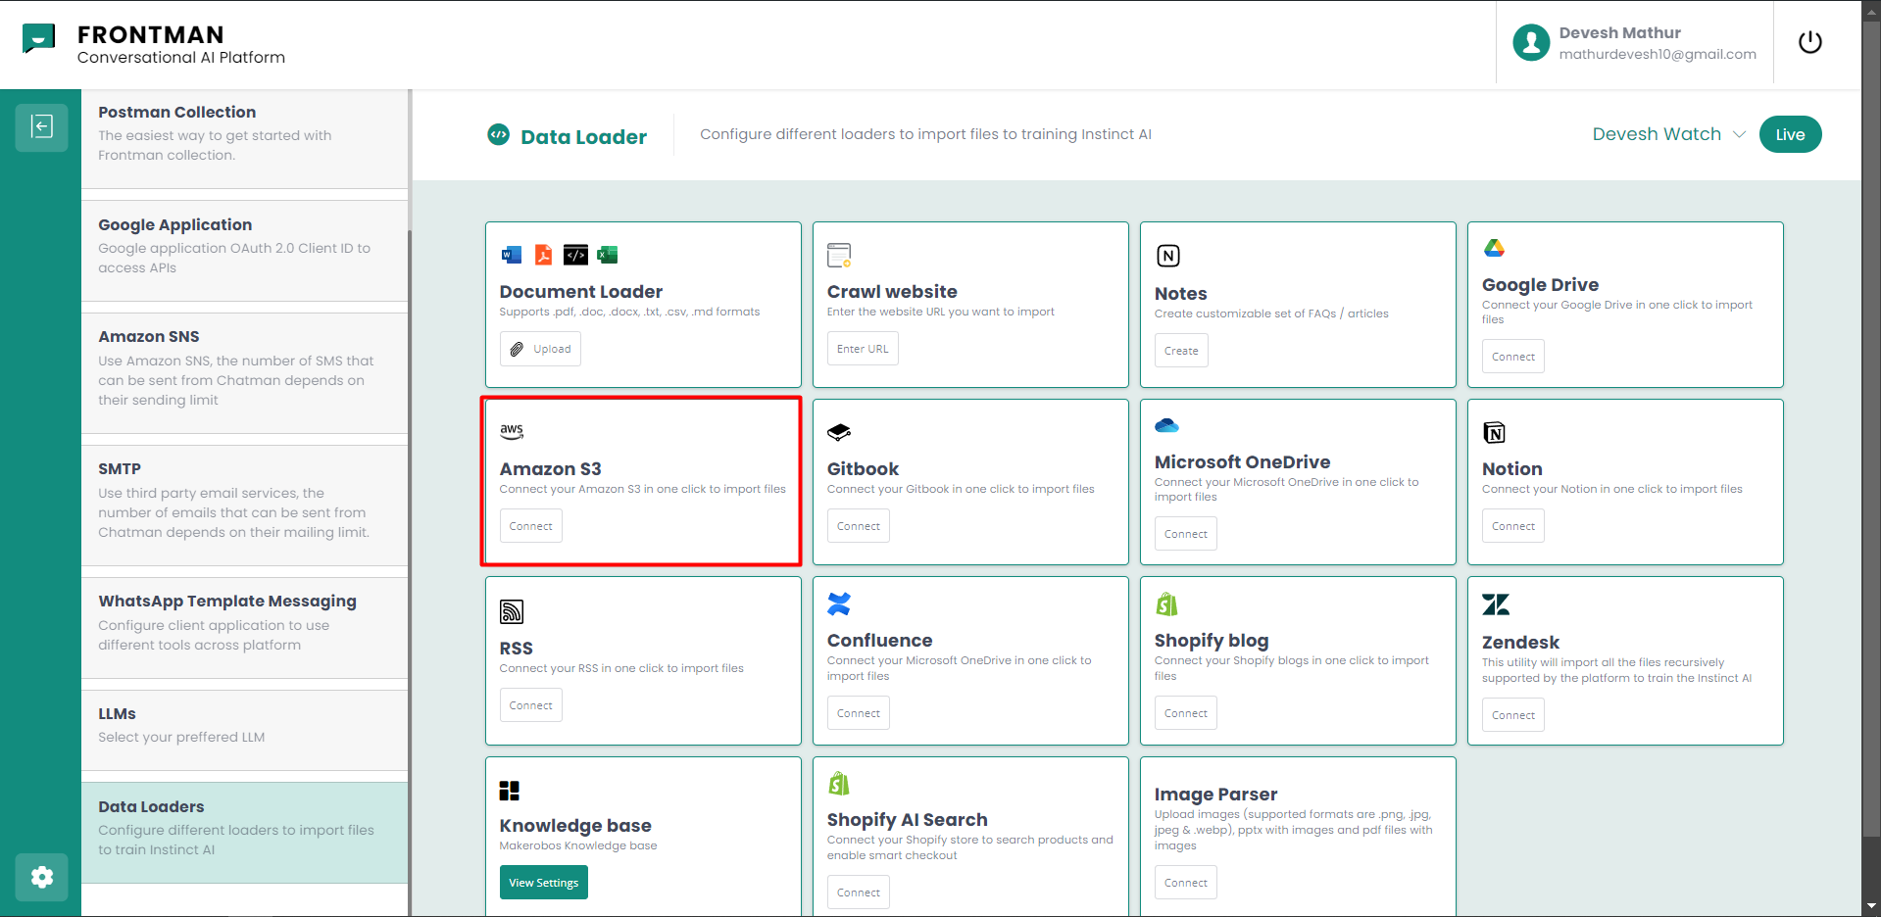
Task: Click the user profile avatar icon
Action: point(1530,42)
